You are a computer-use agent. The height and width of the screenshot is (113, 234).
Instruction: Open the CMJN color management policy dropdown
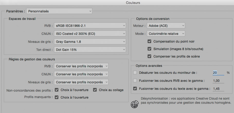pos(81,74)
